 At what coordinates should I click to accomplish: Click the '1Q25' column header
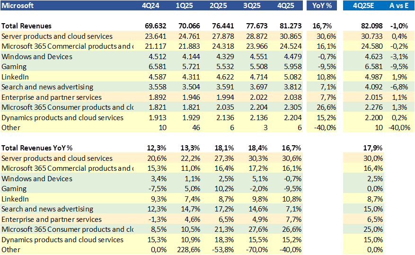[x=185, y=6]
